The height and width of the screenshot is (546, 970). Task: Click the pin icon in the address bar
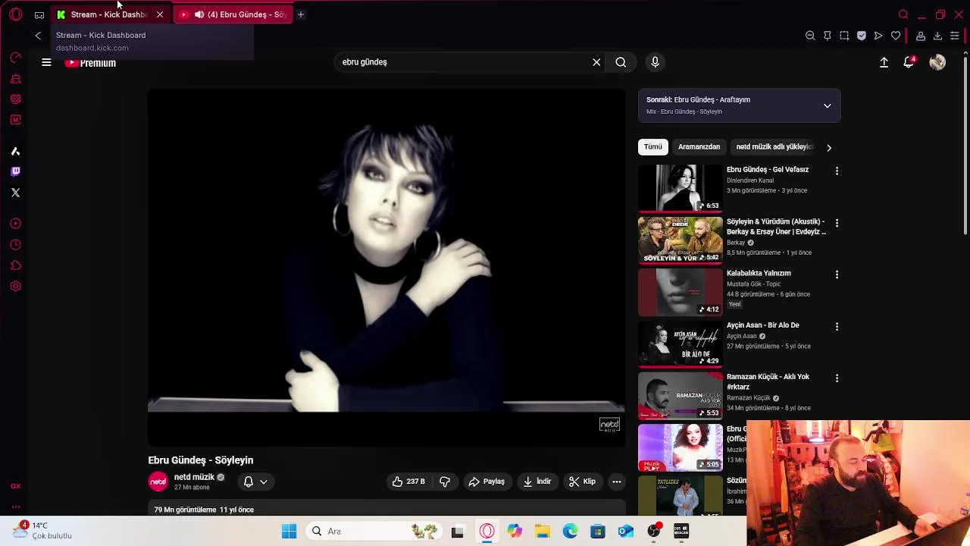coord(828,36)
